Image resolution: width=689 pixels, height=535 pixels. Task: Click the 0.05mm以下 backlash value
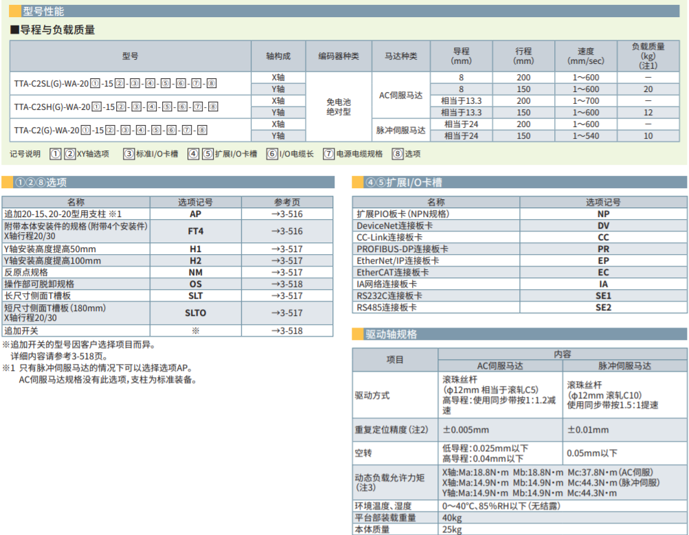[x=592, y=453]
